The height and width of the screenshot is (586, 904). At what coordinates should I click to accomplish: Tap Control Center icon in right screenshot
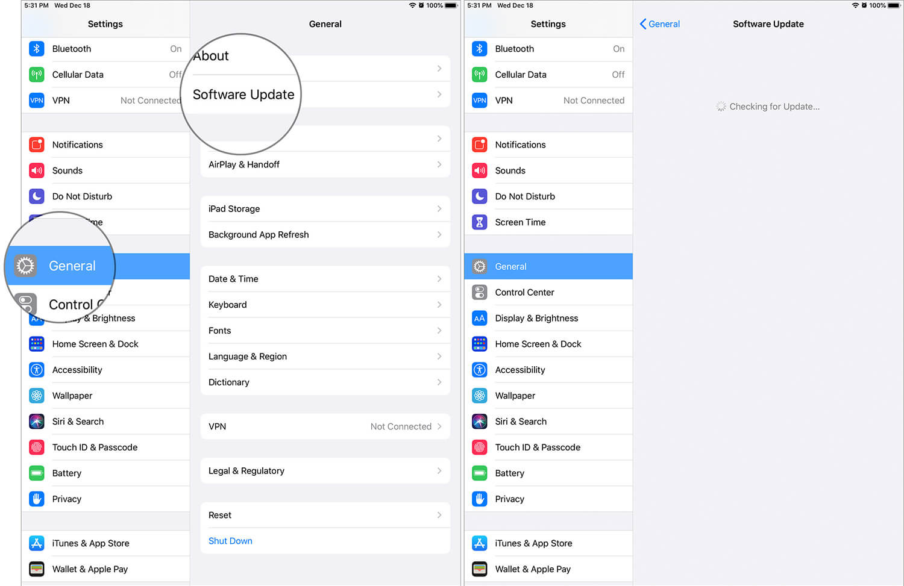click(480, 292)
